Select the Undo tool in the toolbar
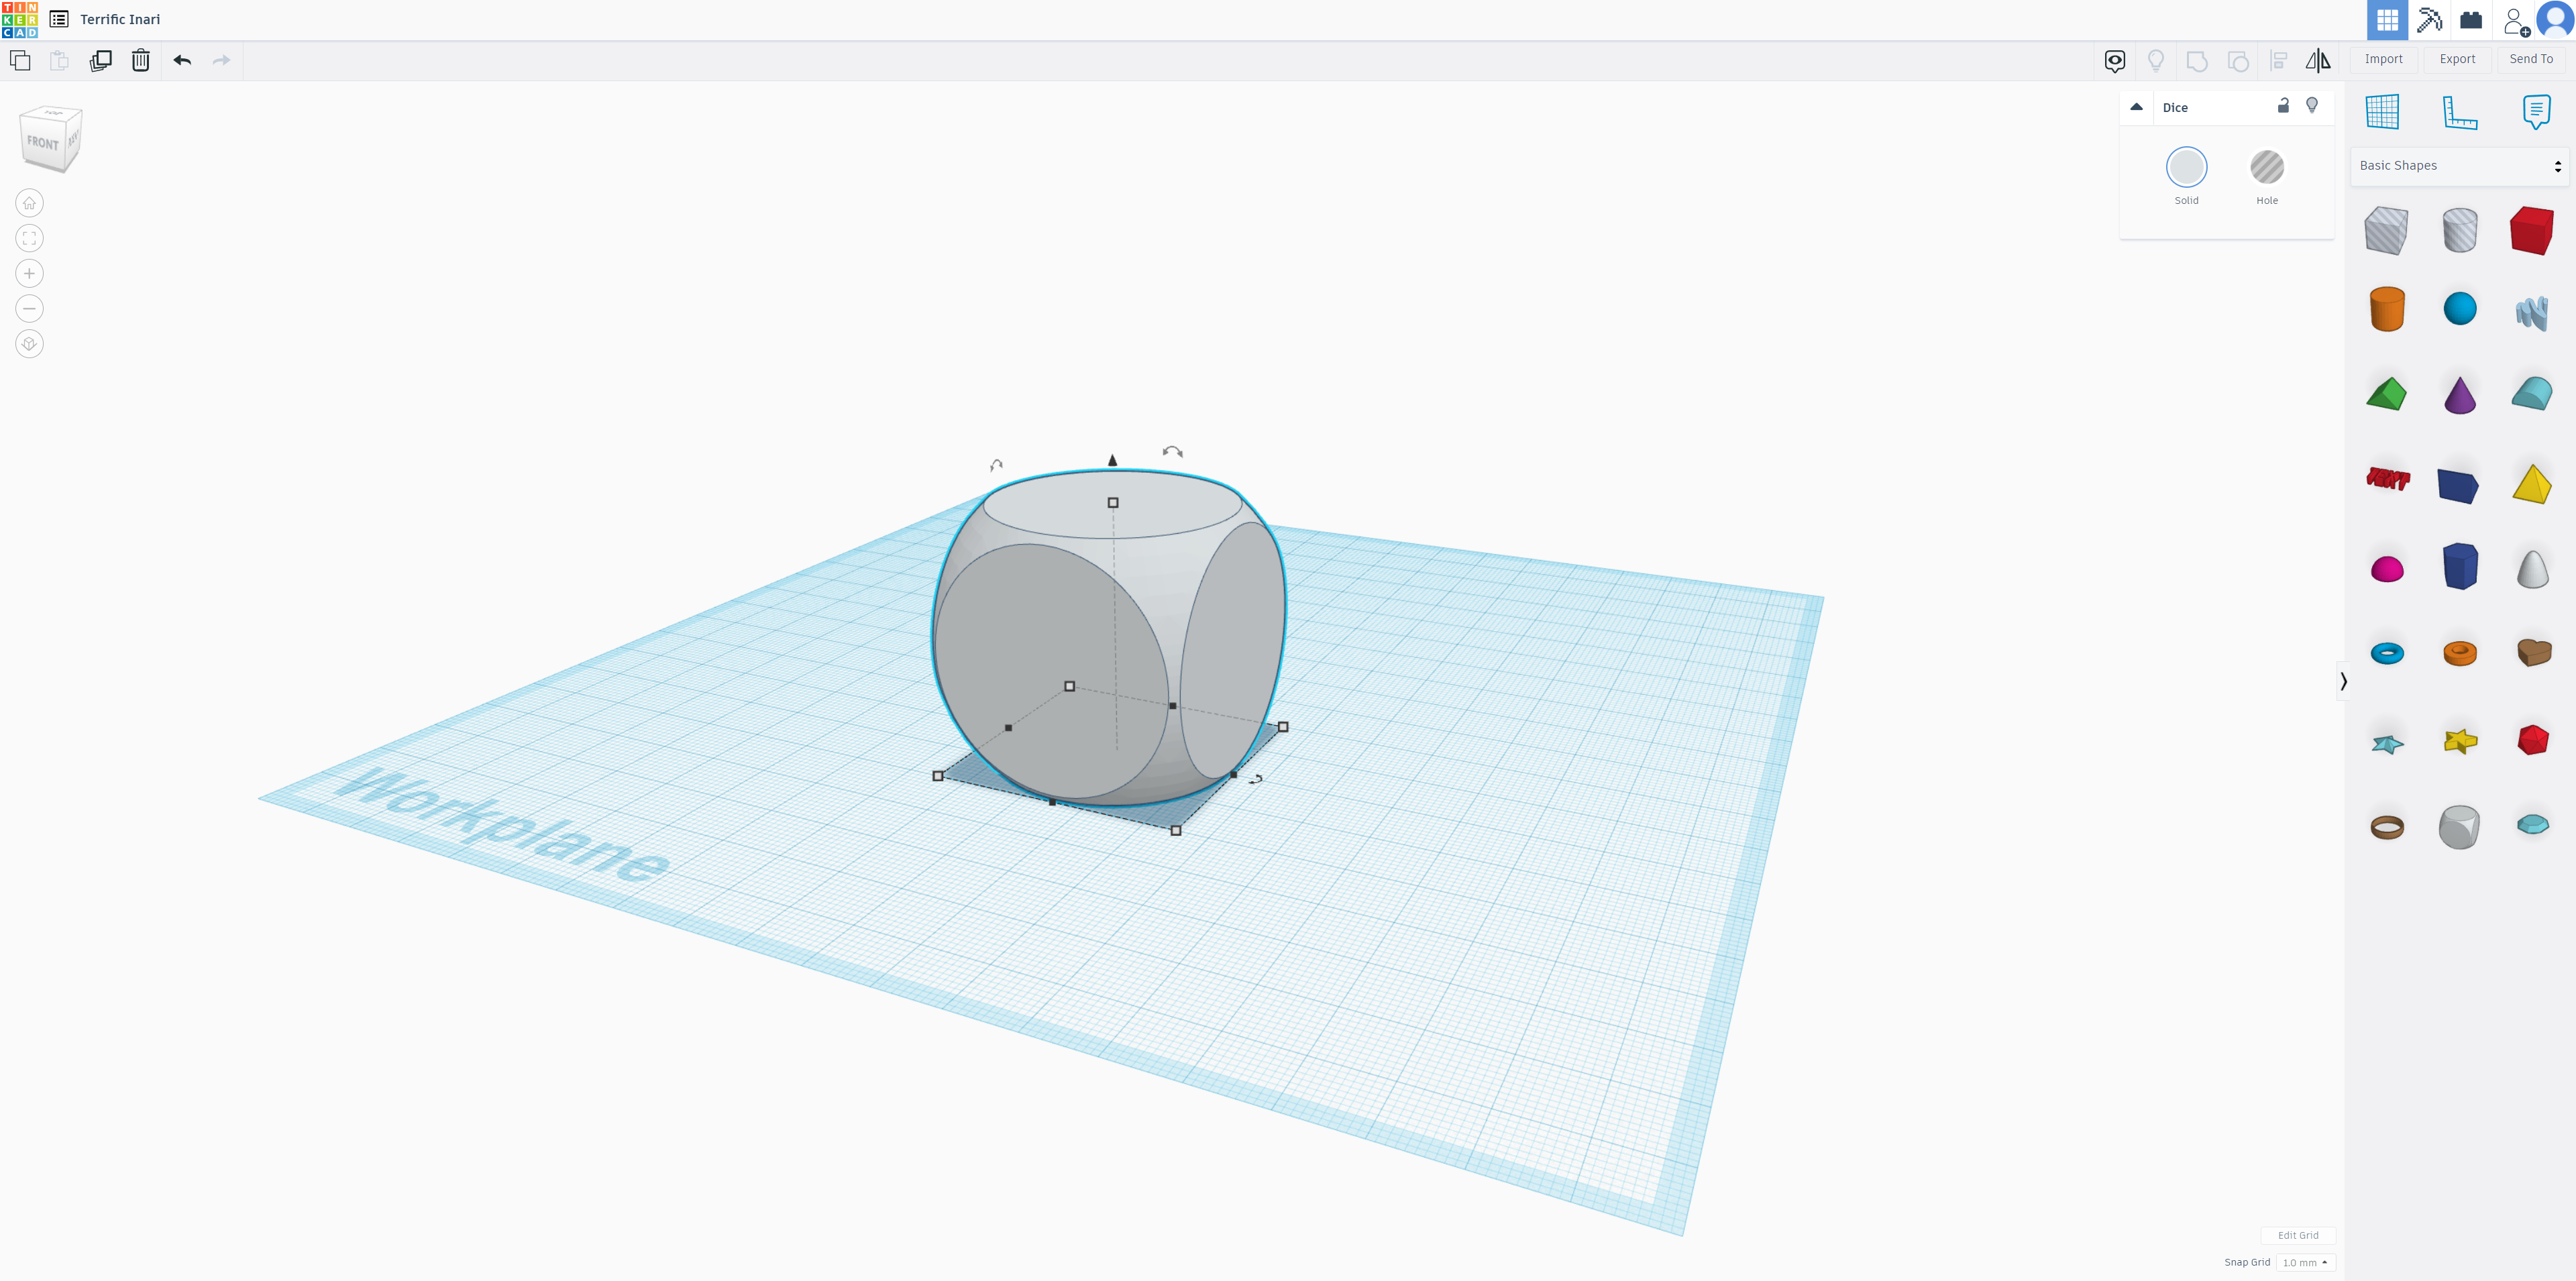The width and height of the screenshot is (2576, 1281). click(181, 60)
